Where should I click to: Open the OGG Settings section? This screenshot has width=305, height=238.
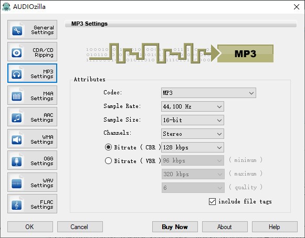click(x=33, y=160)
